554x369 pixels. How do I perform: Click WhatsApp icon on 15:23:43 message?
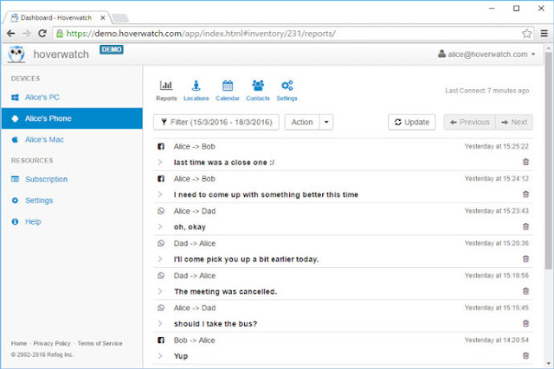point(161,211)
